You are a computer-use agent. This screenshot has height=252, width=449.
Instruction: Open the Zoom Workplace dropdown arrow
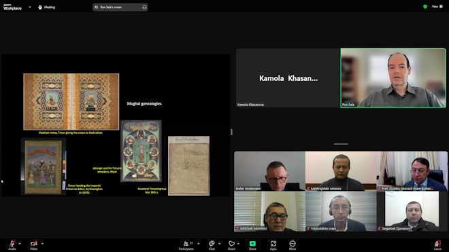(x=30, y=7)
